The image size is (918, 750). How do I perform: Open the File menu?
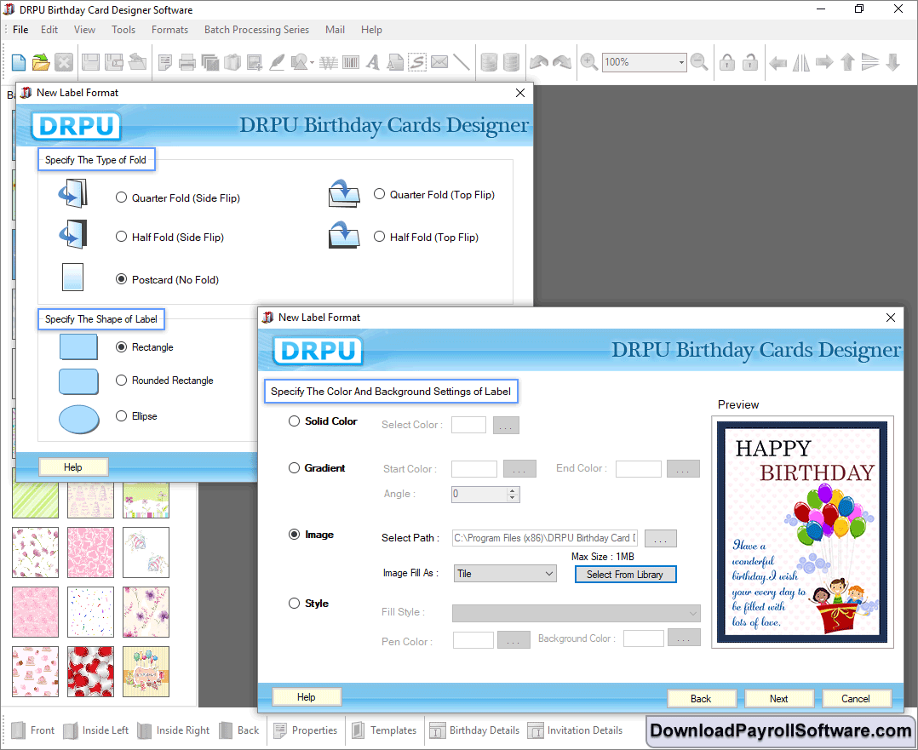[20, 29]
